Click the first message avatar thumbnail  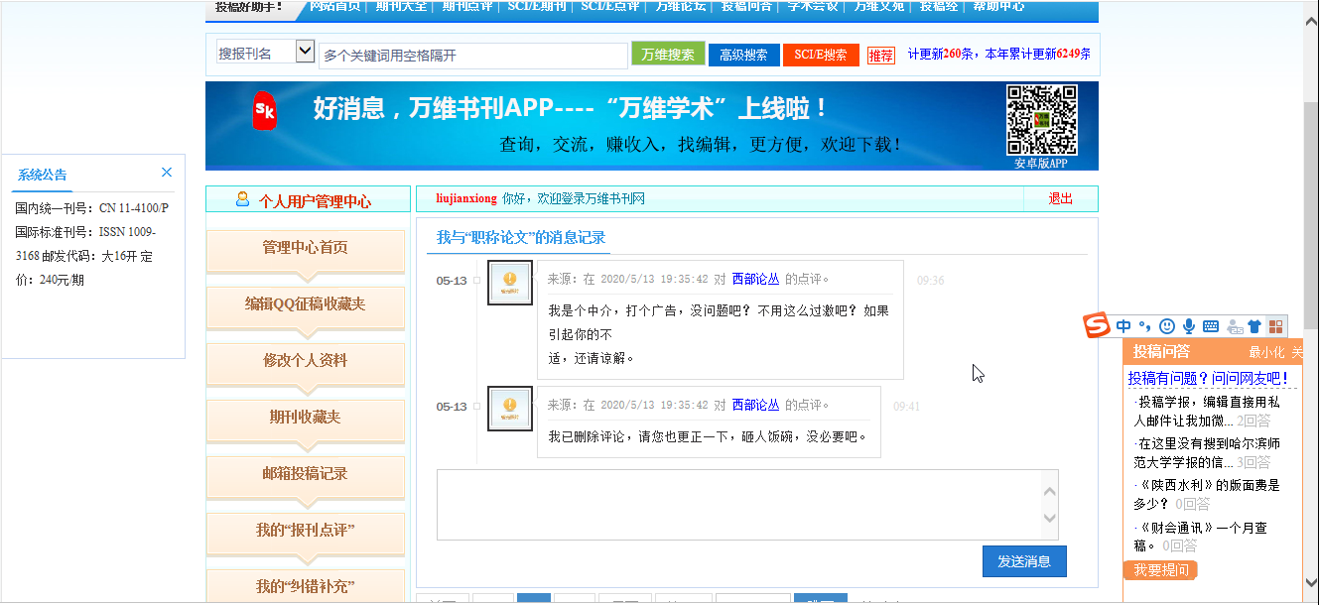tap(510, 283)
